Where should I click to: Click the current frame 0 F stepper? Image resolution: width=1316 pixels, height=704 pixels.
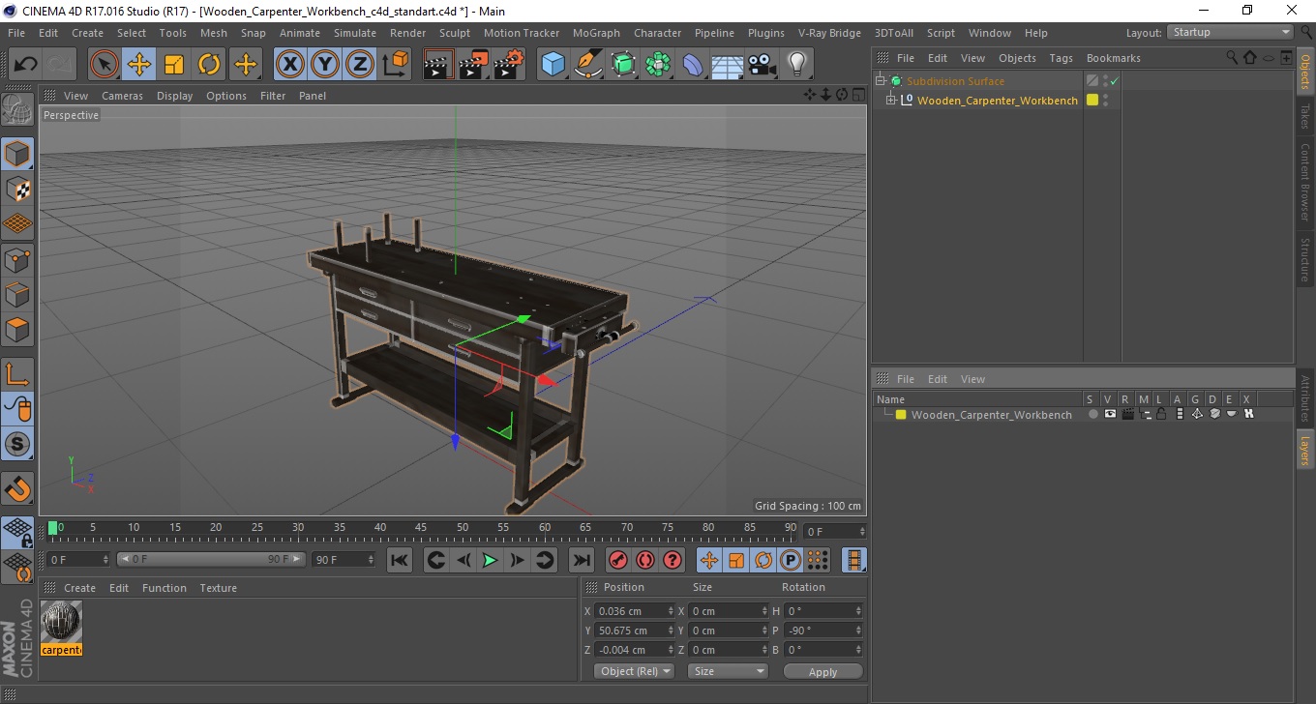(x=105, y=560)
